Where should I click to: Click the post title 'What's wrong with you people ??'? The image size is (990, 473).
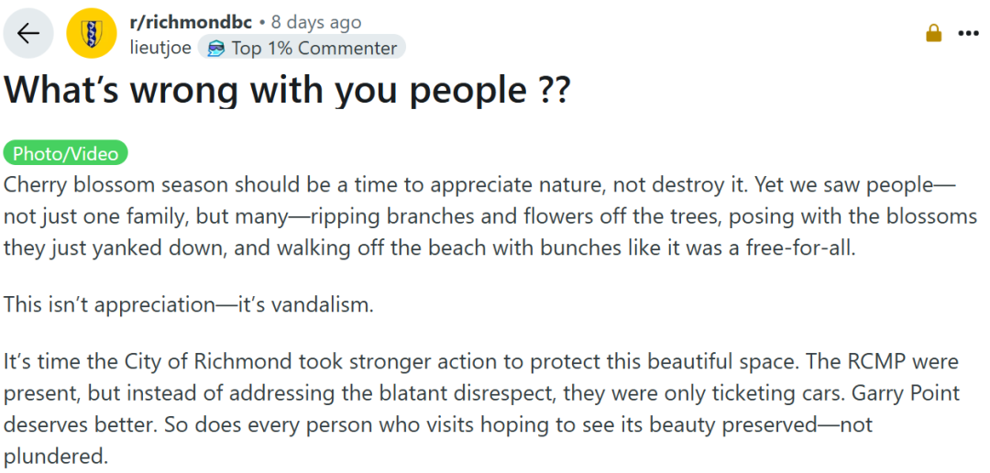click(x=287, y=91)
